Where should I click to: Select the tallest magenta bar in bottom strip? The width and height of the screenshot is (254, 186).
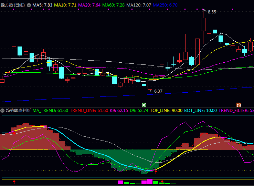[x=150, y=182]
